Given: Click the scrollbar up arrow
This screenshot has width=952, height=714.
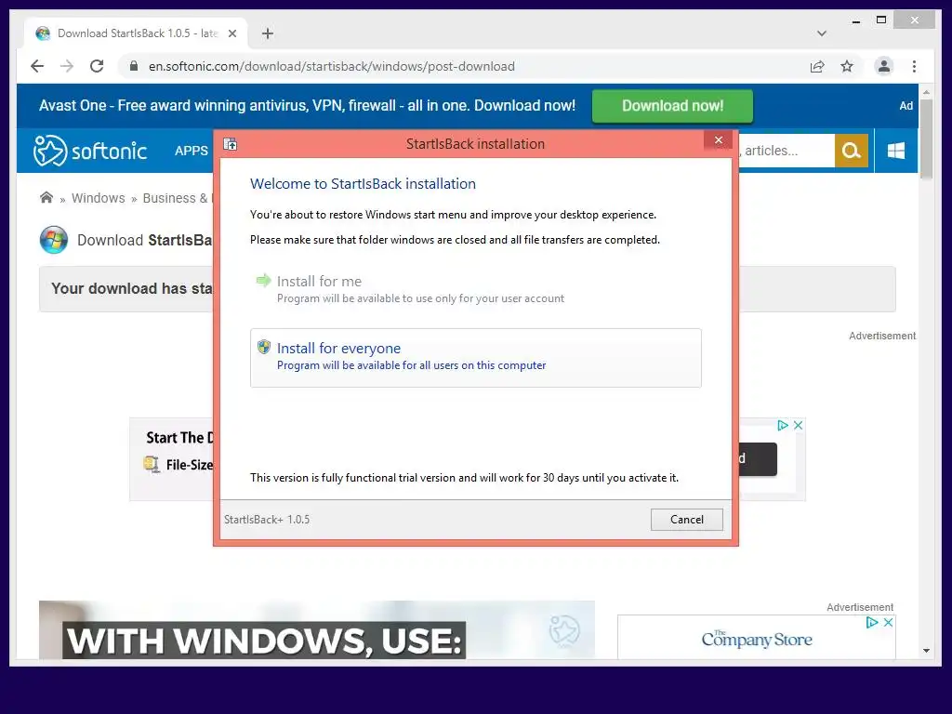Looking at the screenshot, I should (x=927, y=92).
